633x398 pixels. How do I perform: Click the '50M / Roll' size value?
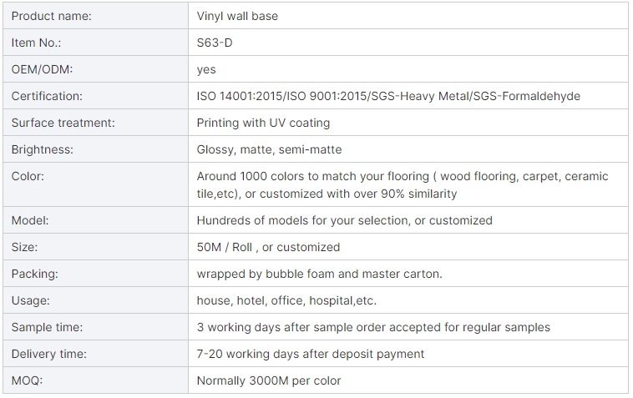(224, 247)
